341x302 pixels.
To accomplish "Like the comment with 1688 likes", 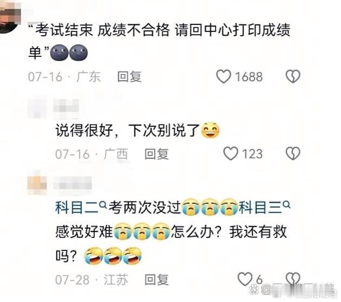I will (223, 76).
